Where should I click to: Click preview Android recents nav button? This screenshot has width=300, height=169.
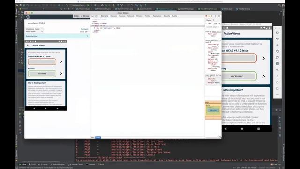coord(57,108)
